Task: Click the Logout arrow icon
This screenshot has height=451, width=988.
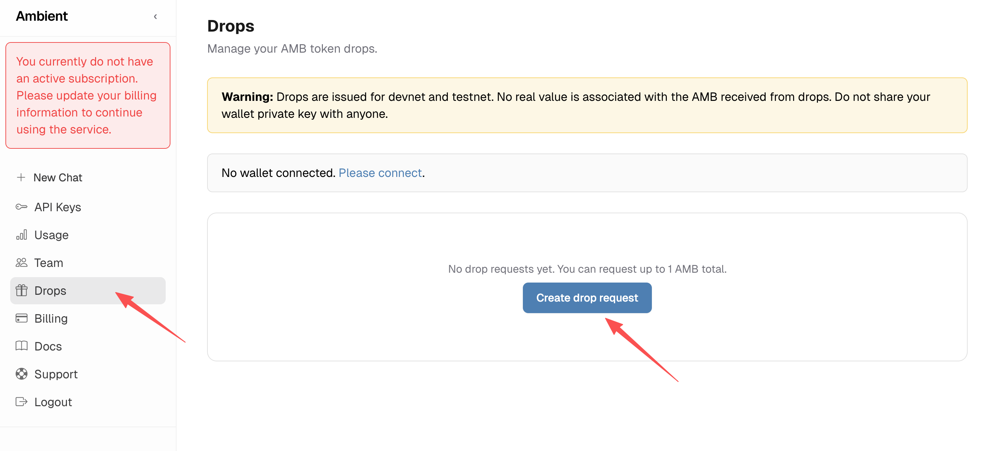Action: [x=21, y=401]
